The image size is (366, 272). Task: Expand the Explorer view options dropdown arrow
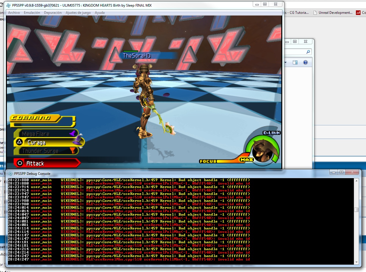pos(286,62)
